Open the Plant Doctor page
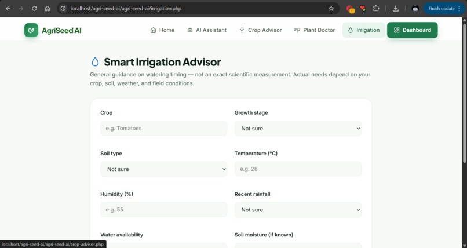 [x=314, y=30]
